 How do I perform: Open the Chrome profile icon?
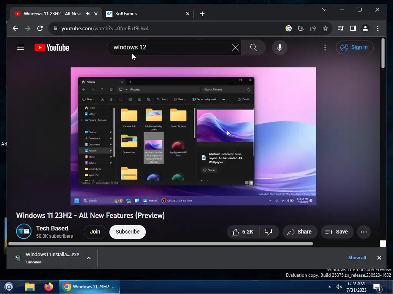(x=365, y=28)
